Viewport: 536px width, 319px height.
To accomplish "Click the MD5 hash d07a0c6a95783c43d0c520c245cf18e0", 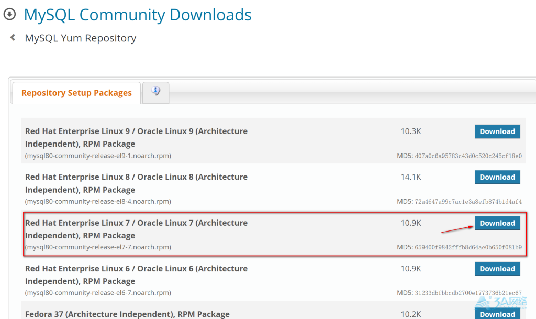I will [x=468, y=156].
